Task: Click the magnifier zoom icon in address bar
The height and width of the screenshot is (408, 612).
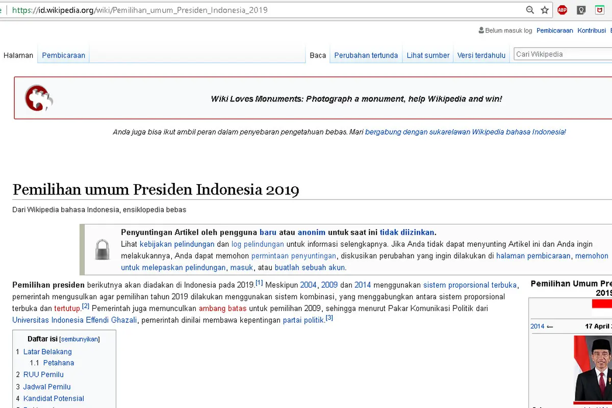Action: tap(530, 10)
